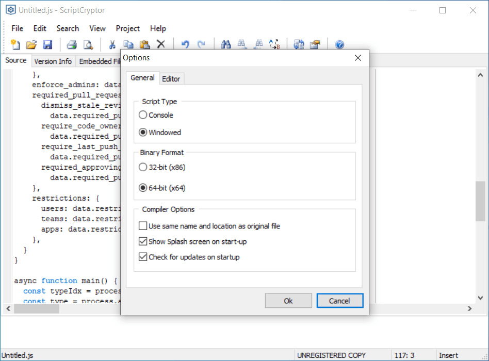Open the Search menu
The width and height of the screenshot is (489, 361).
coord(68,28)
